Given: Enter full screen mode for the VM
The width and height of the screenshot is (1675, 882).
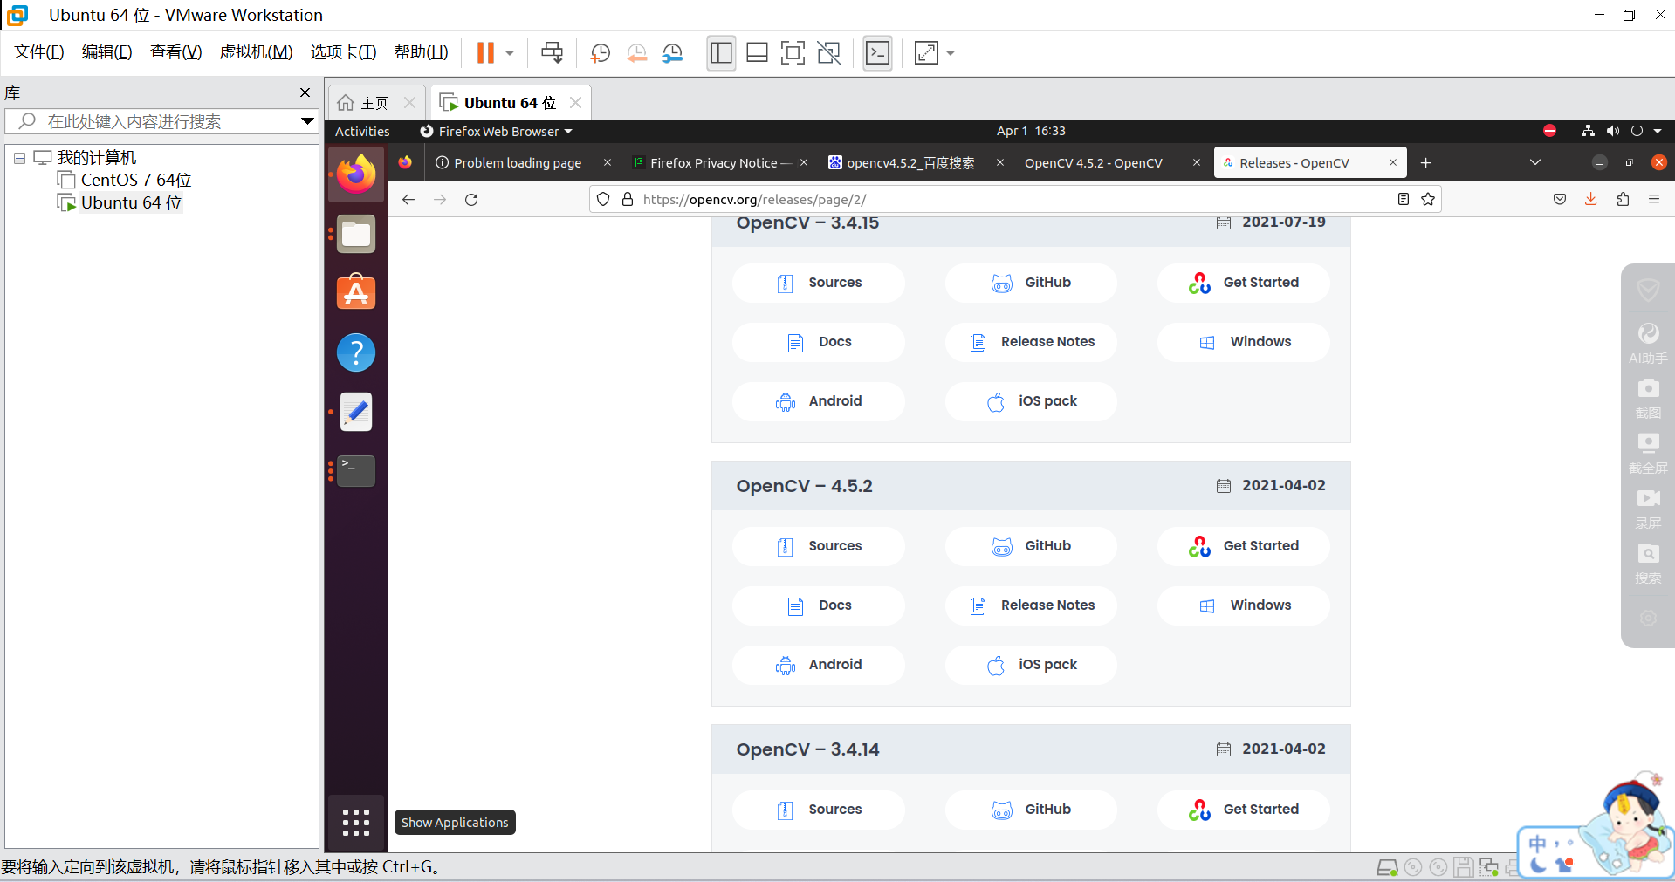Looking at the screenshot, I should pyautogui.click(x=793, y=53).
